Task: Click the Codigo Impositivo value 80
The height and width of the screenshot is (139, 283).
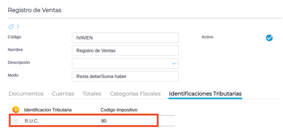Action: pos(127,121)
